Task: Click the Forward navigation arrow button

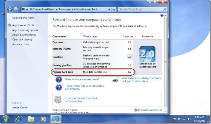Action: 16,9
